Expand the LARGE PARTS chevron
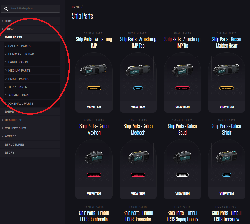This screenshot has height=224, width=250. tap(6, 62)
